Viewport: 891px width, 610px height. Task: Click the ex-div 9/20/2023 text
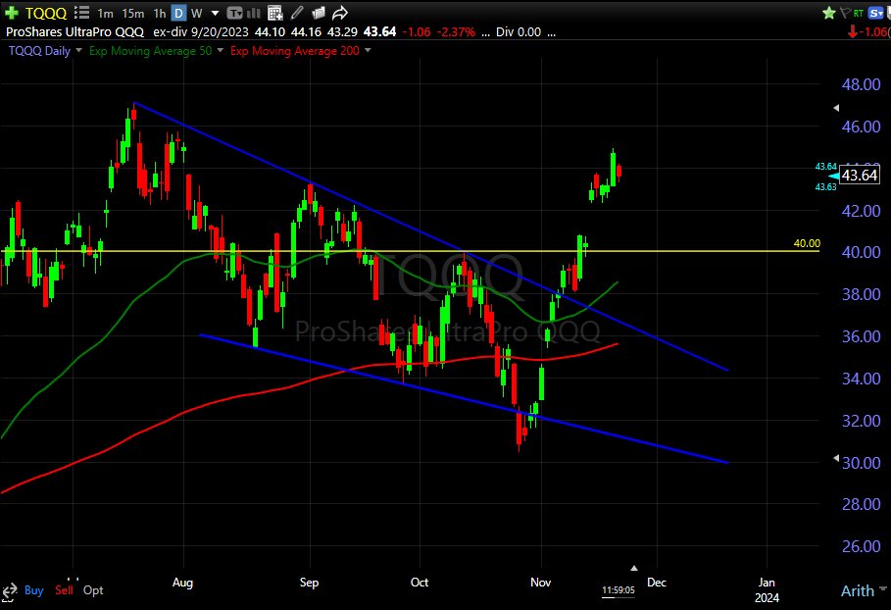201,31
